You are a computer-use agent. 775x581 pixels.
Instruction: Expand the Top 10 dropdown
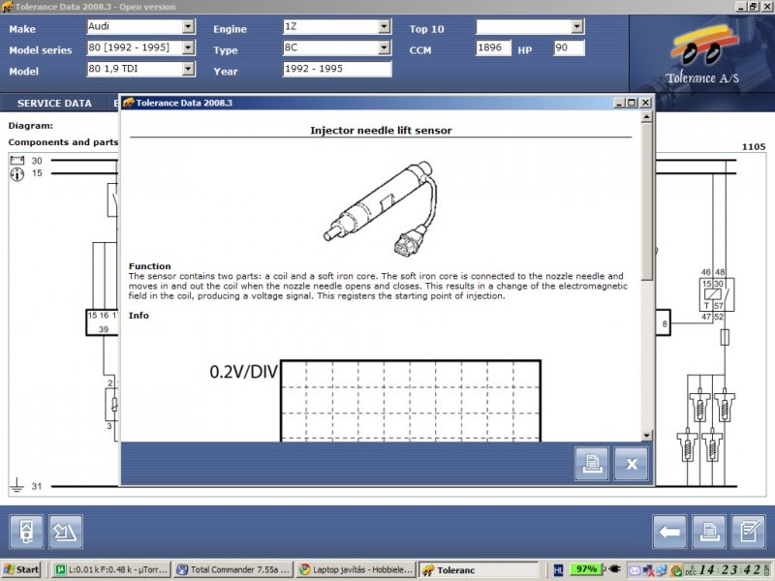tap(576, 26)
